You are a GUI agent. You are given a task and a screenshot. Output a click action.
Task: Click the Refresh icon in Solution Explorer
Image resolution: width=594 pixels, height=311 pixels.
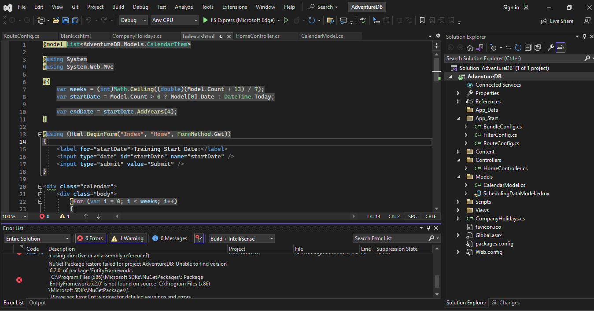point(518,48)
